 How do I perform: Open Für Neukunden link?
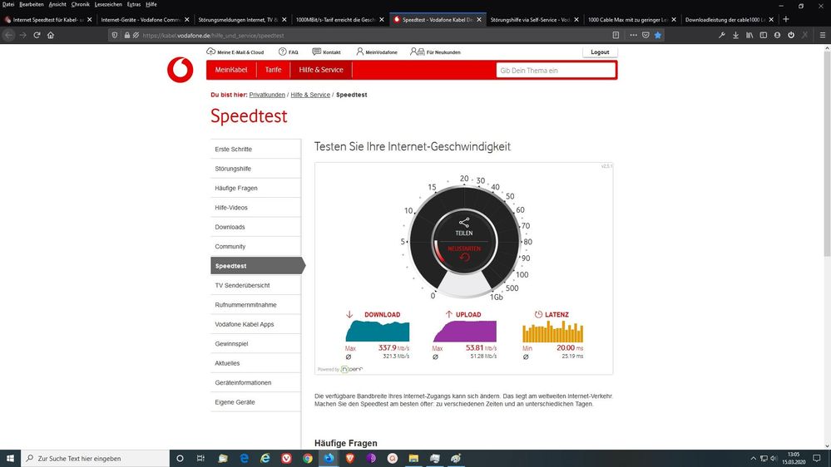click(x=435, y=52)
